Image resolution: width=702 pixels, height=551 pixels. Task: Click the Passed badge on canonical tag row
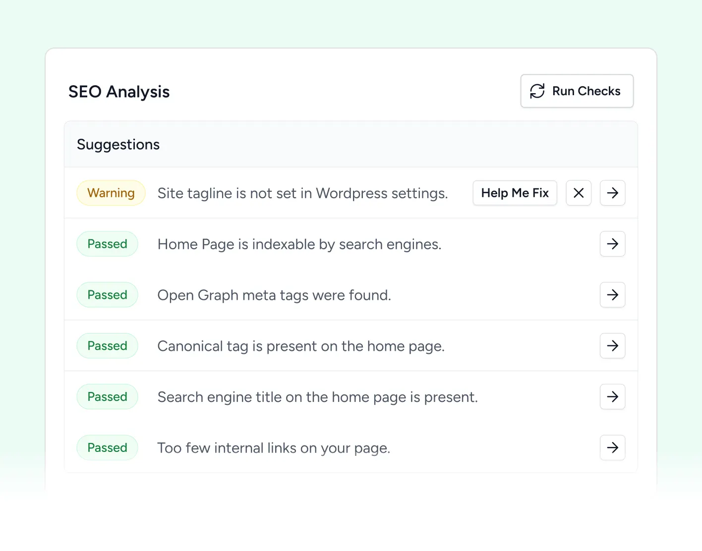click(x=107, y=346)
